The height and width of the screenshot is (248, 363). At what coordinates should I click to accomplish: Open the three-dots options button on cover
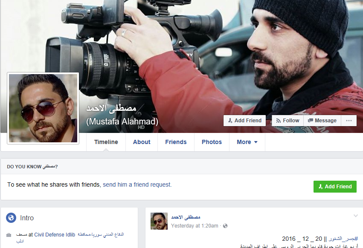point(348,121)
